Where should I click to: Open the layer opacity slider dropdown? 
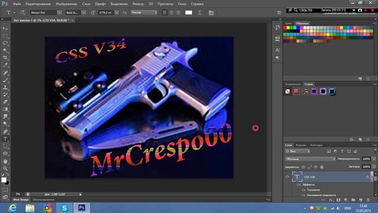coord(374,159)
